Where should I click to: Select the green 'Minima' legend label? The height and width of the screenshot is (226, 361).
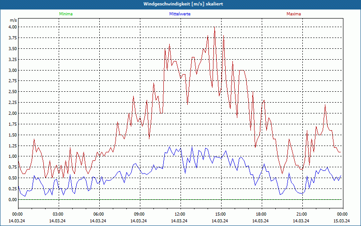pos(66,14)
